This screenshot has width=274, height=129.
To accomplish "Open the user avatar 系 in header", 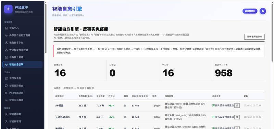I will 263,11.
